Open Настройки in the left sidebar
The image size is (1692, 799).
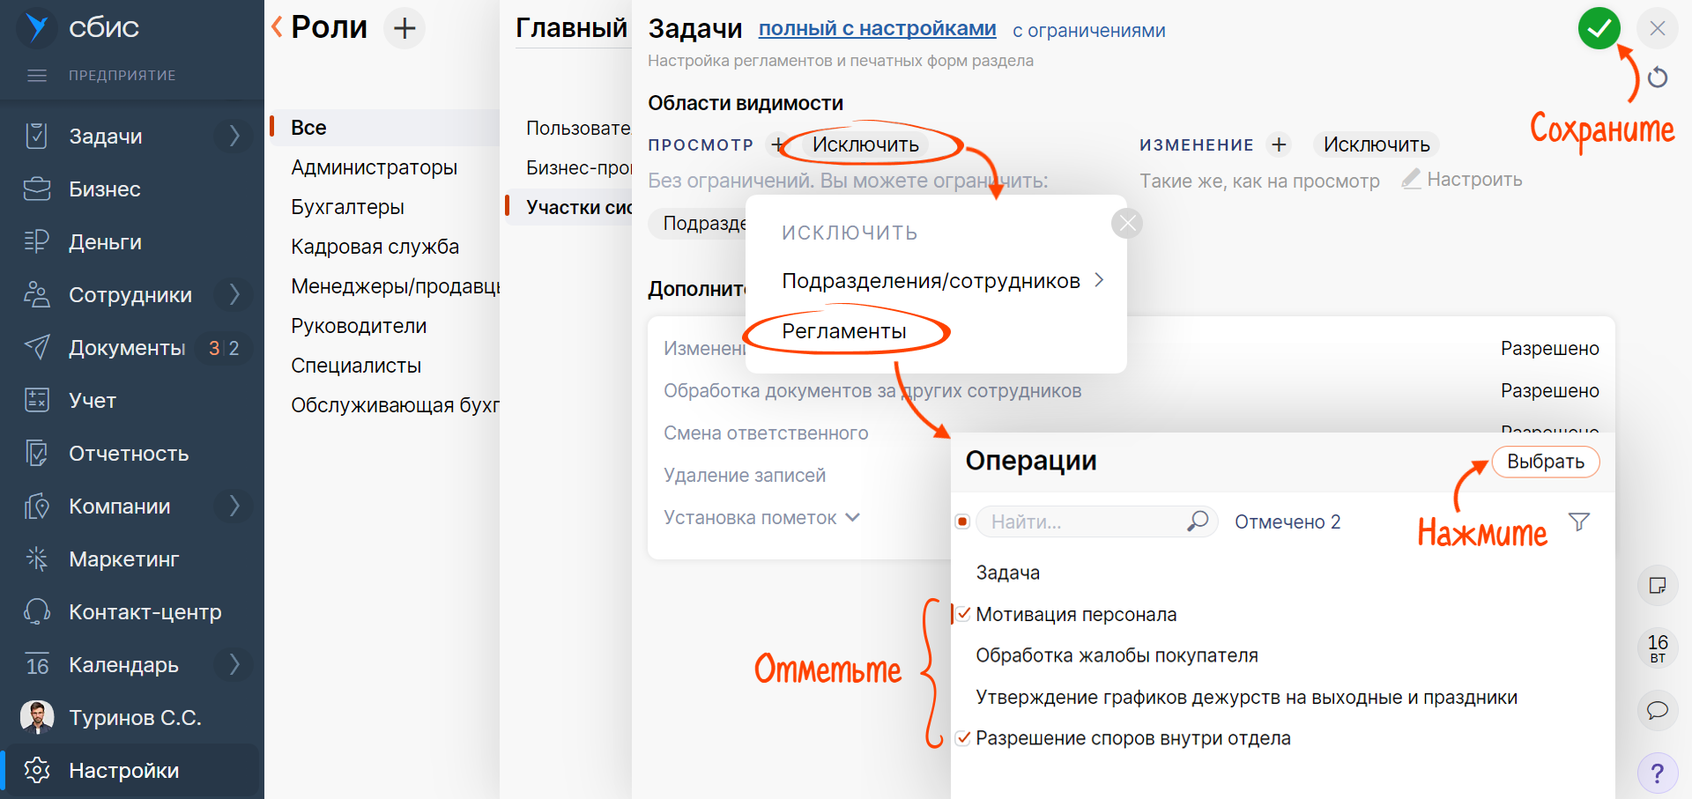(123, 771)
